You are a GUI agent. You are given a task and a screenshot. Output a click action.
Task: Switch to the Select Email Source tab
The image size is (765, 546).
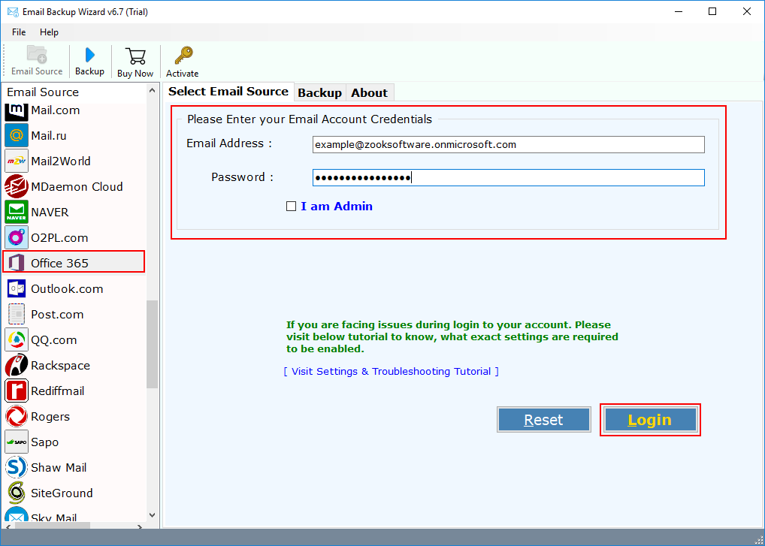pos(228,92)
